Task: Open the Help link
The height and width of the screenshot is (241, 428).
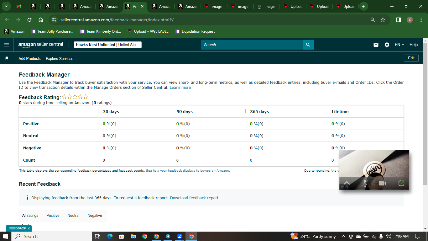Action: point(414,45)
